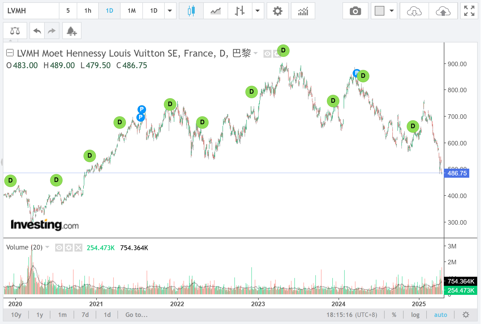Select the second 1D interval button
Image resolution: width=482 pixels, height=324 pixels.
pyautogui.click(x=154, y=11)
